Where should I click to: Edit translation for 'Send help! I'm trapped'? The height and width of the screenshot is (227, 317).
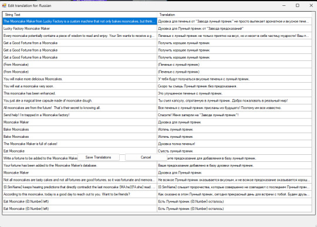point(234,115)
